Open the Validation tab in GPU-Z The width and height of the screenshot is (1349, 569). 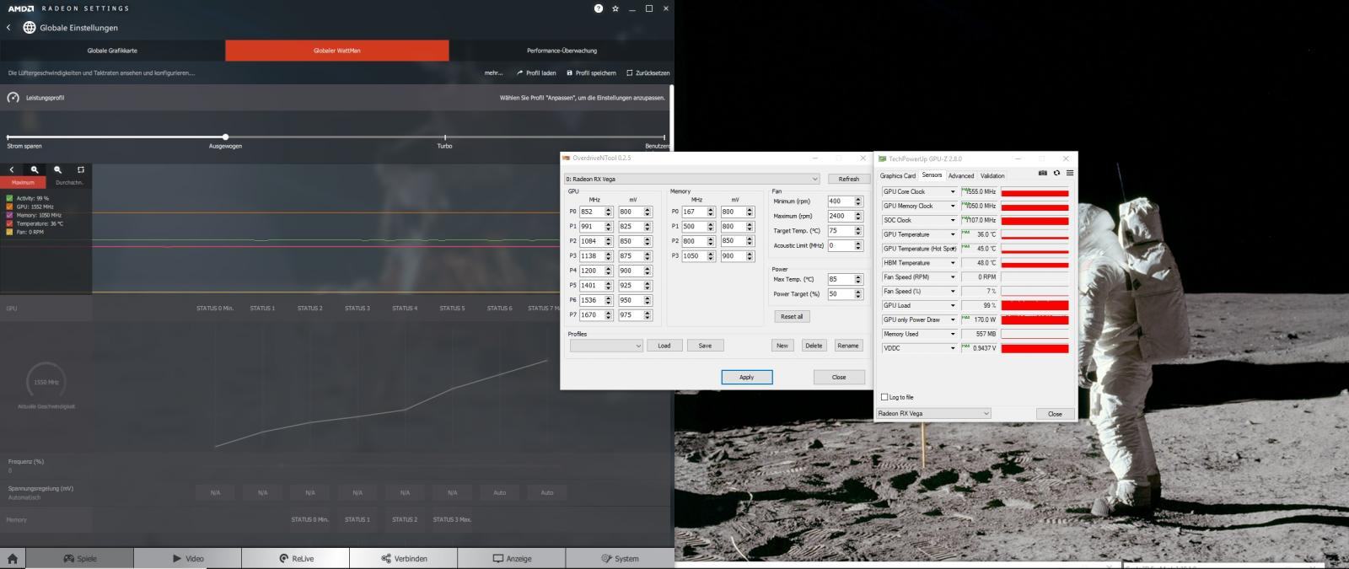coord(992,176)
